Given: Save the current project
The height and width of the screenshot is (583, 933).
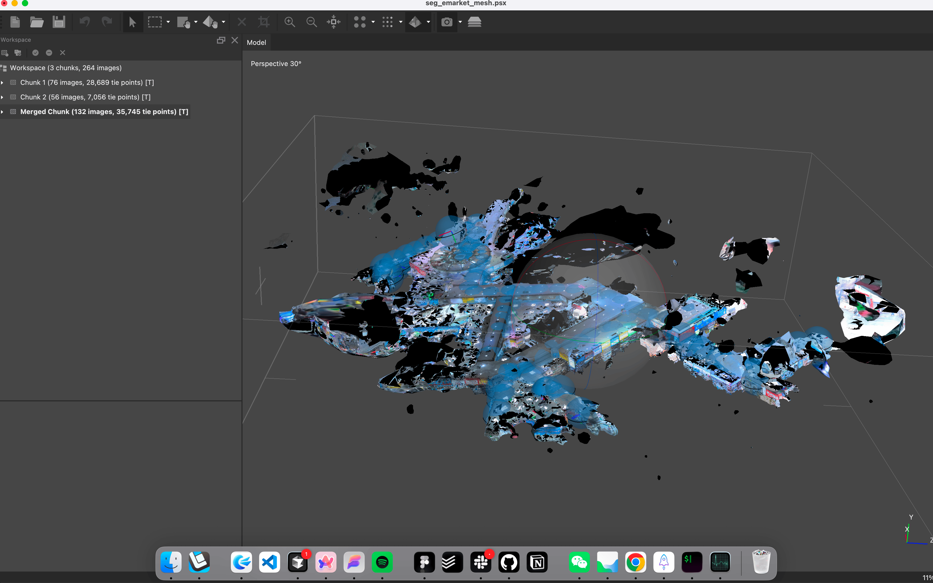Looking at the screenshot, I should (x=59, y=22).
